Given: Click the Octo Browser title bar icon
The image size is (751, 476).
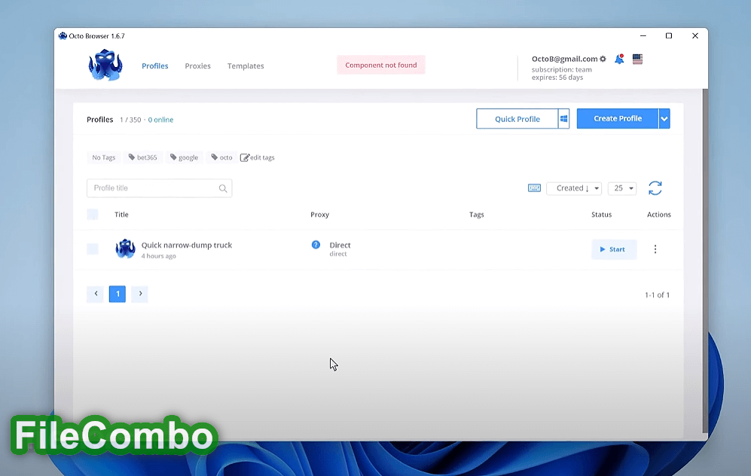Looking at the screenshot, I should click(x=63, y=36).
